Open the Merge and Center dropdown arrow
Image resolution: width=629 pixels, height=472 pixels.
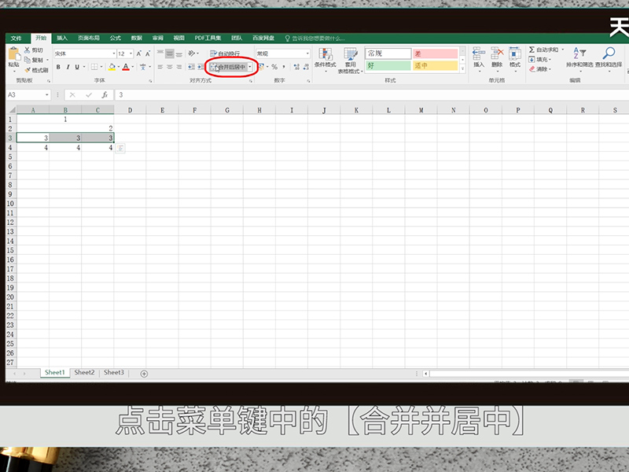click(x=250, y=67)
